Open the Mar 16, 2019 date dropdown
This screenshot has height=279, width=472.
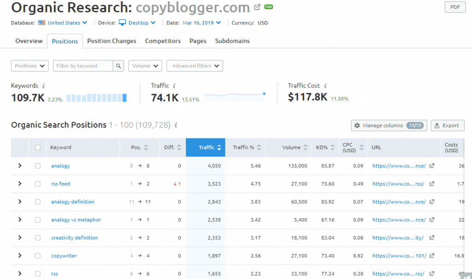[202, 23]
